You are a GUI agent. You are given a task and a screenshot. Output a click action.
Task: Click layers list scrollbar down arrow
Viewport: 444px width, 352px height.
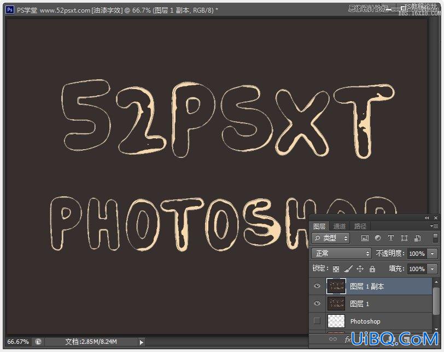tap(436, 329)
